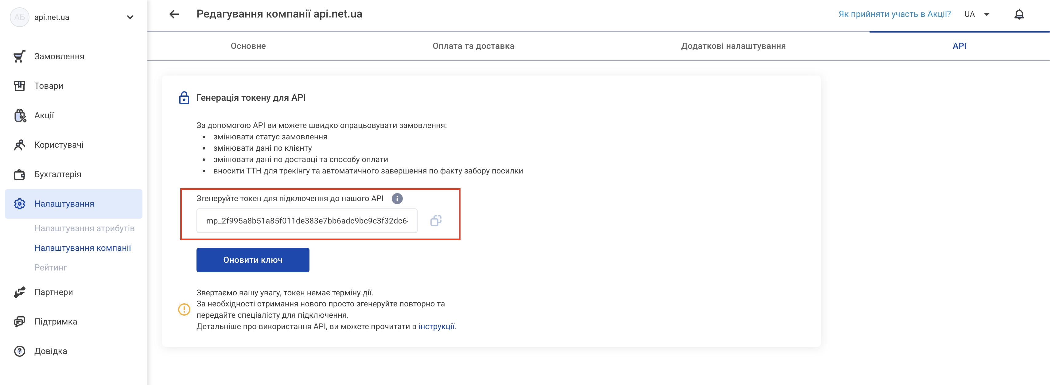Viewport: 1050px width, 385px height.
Task: Click the Акції shopping bag icon
Action: point(20,116)
